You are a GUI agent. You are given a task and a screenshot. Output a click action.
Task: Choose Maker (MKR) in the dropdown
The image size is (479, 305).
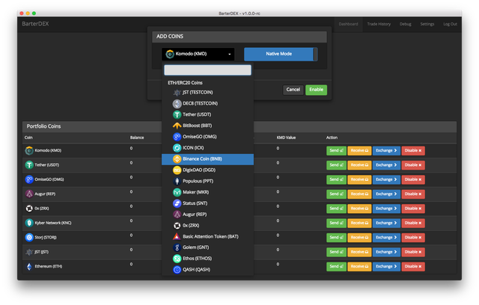click(x=208, y=192)
